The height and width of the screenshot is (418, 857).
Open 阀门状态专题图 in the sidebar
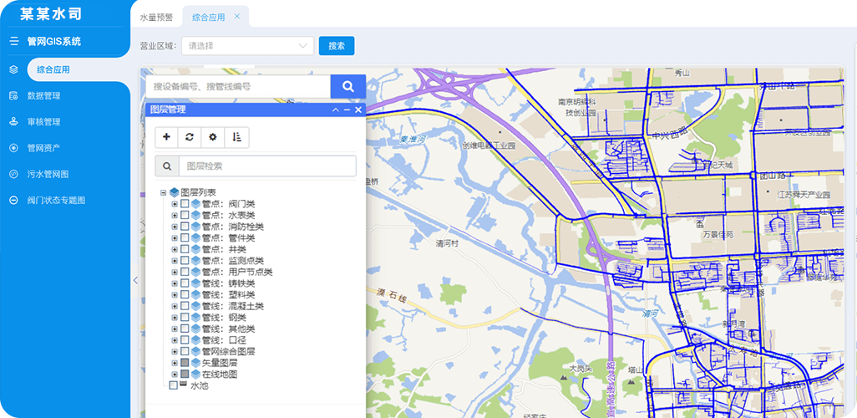[x=56, y=201]
